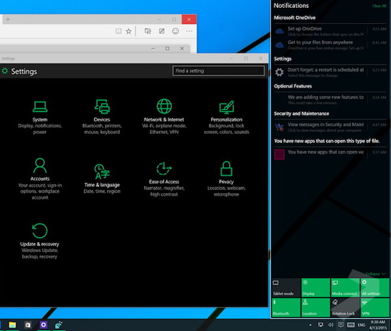Click the touch keyboard tray icon

point(351,324)
